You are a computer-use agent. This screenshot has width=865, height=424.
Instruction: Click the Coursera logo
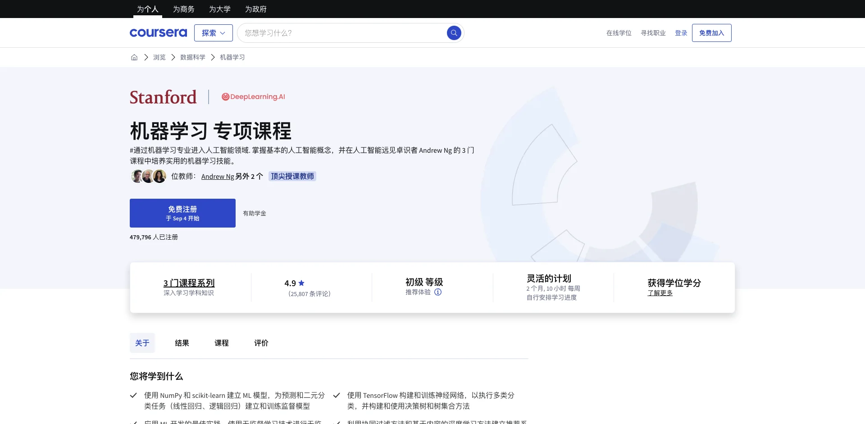pyautogui.click(x=158, y=33)
